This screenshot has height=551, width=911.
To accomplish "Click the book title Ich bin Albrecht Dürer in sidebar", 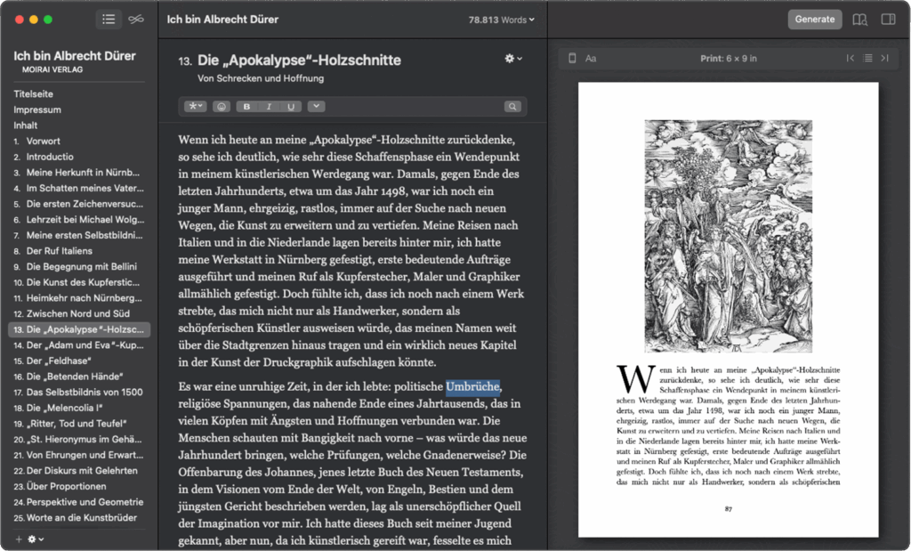I will point(75,56).
